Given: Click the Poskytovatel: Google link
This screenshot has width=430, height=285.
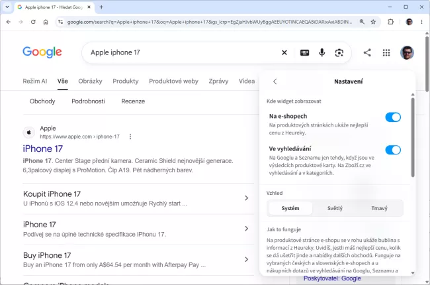Looking at the screenshot, I should tap(332, 278).
